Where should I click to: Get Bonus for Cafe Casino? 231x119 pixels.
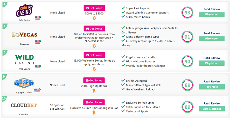(x=94, y=8)
